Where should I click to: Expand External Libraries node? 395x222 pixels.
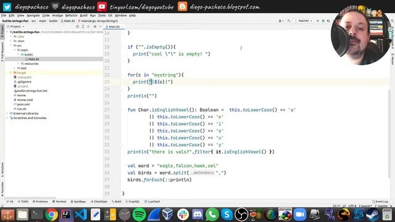[7, 113]
